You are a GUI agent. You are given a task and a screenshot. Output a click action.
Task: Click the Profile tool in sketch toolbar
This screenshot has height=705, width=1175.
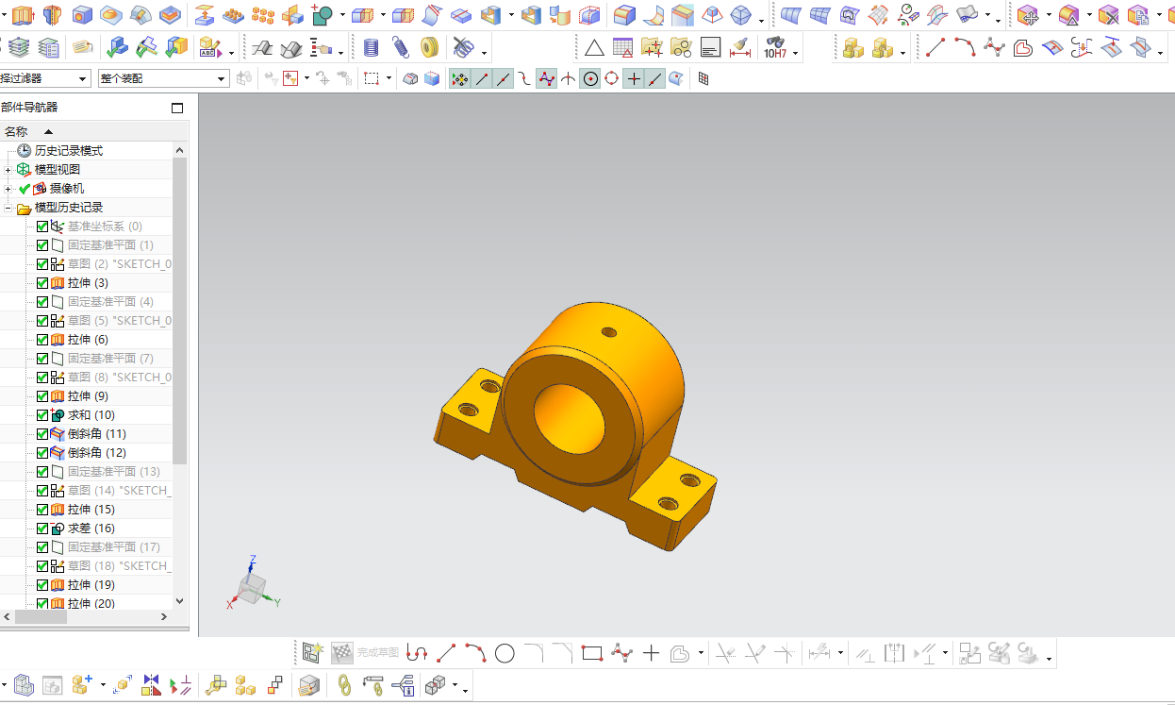click(x=417, y=653)
